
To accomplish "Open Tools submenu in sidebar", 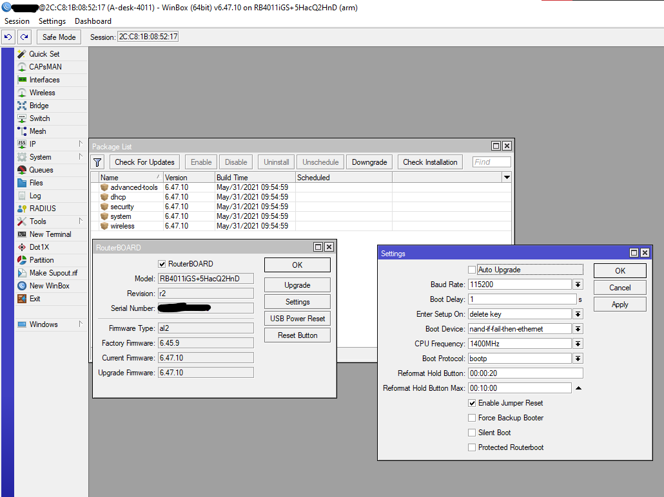I will click(x=51, y=221).
